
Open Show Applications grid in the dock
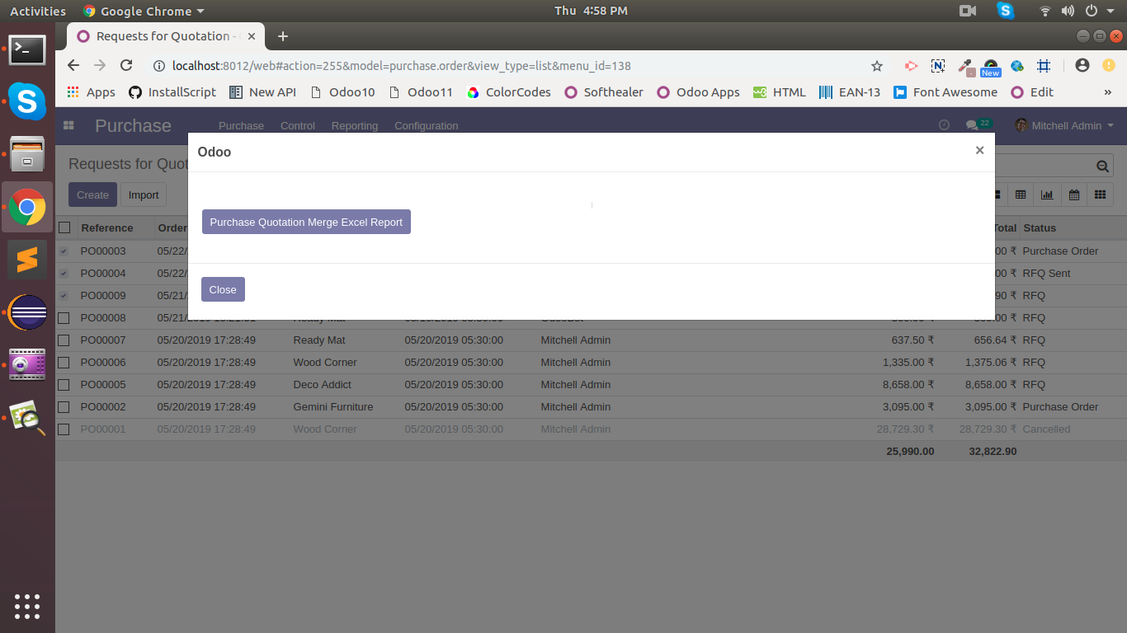pos(27,607)
